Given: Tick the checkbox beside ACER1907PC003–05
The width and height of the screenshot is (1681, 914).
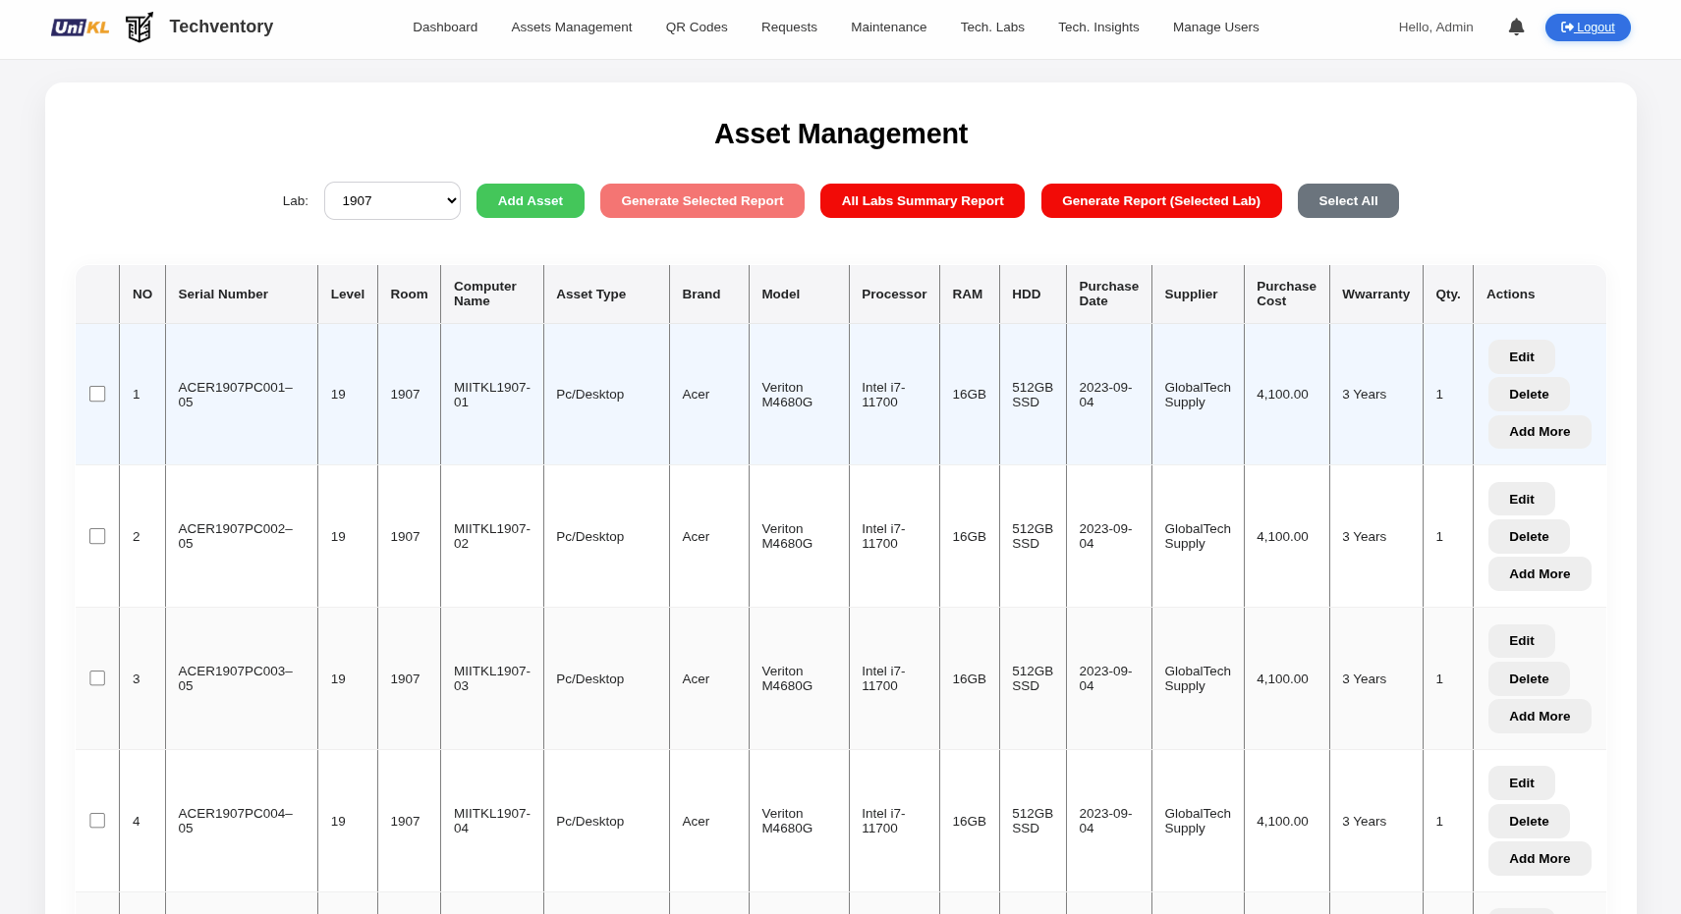Looking at the screenshot, I should tap(97, 677).
